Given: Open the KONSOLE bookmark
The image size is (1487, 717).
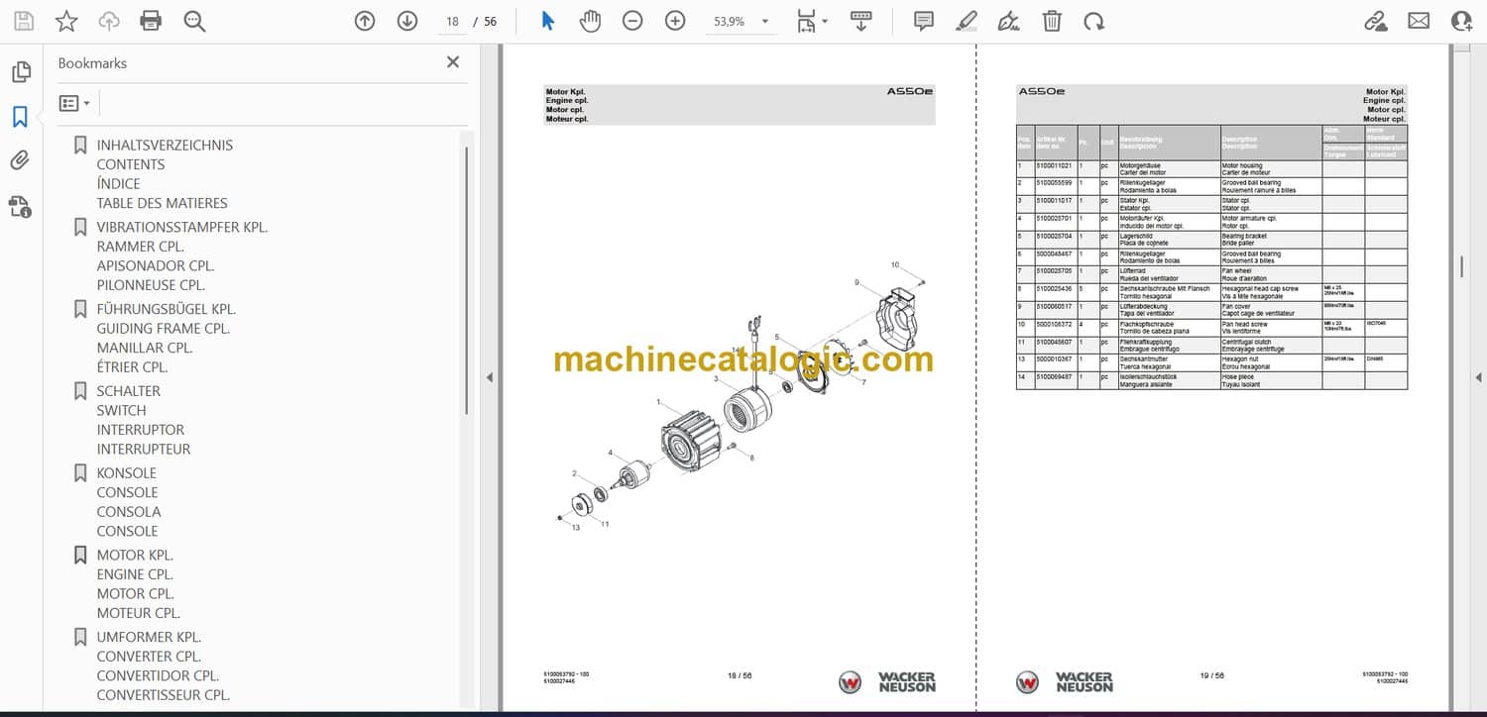Looking at the screenshot, I should 126,473.
